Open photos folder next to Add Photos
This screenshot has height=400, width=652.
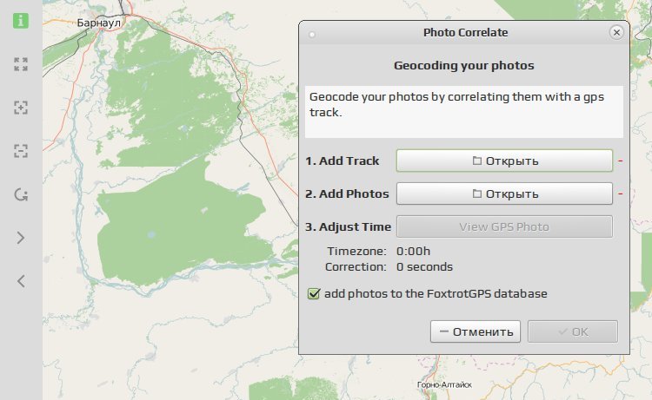[504, 193]
